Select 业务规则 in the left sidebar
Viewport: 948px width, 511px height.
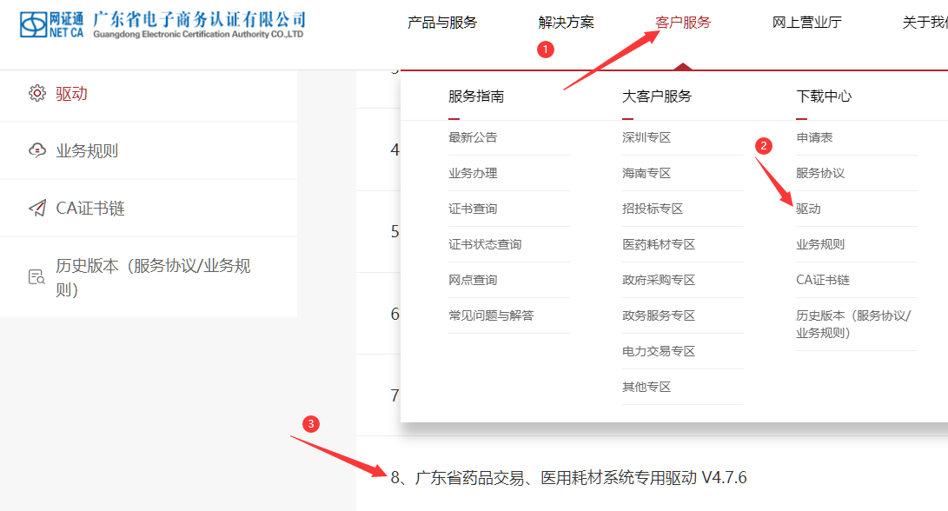[87, 151]
